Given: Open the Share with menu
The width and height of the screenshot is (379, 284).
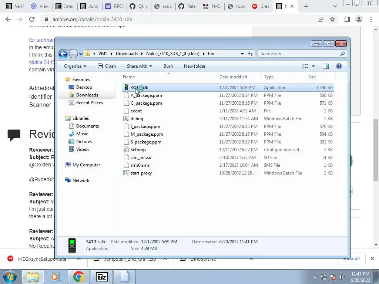Looking at the screenshot, I should pos(140,66).
